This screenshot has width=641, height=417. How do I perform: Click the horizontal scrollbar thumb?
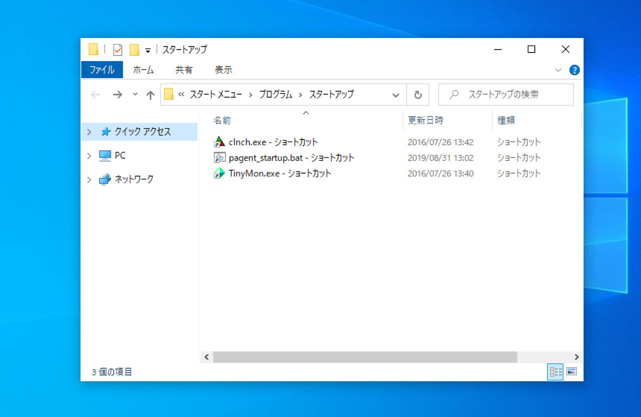[365, 357]
